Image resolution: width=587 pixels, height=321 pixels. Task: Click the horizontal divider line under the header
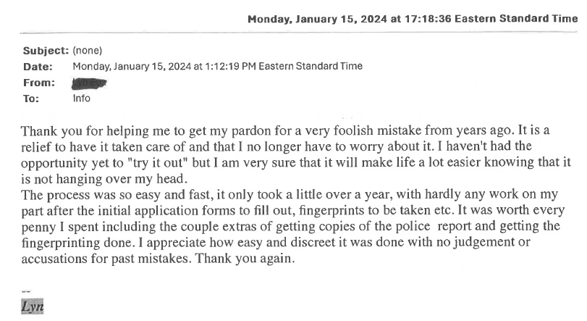click(299, 33)
